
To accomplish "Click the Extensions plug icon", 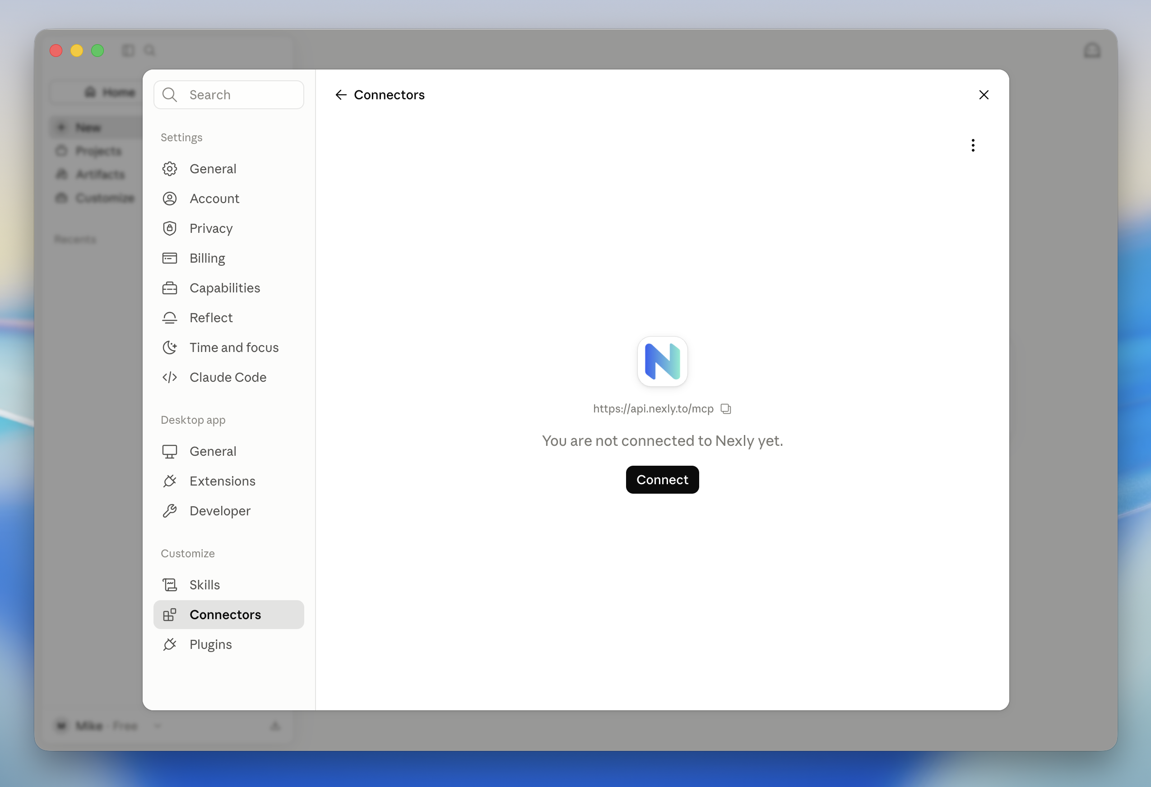I will (x=169, y=481).
